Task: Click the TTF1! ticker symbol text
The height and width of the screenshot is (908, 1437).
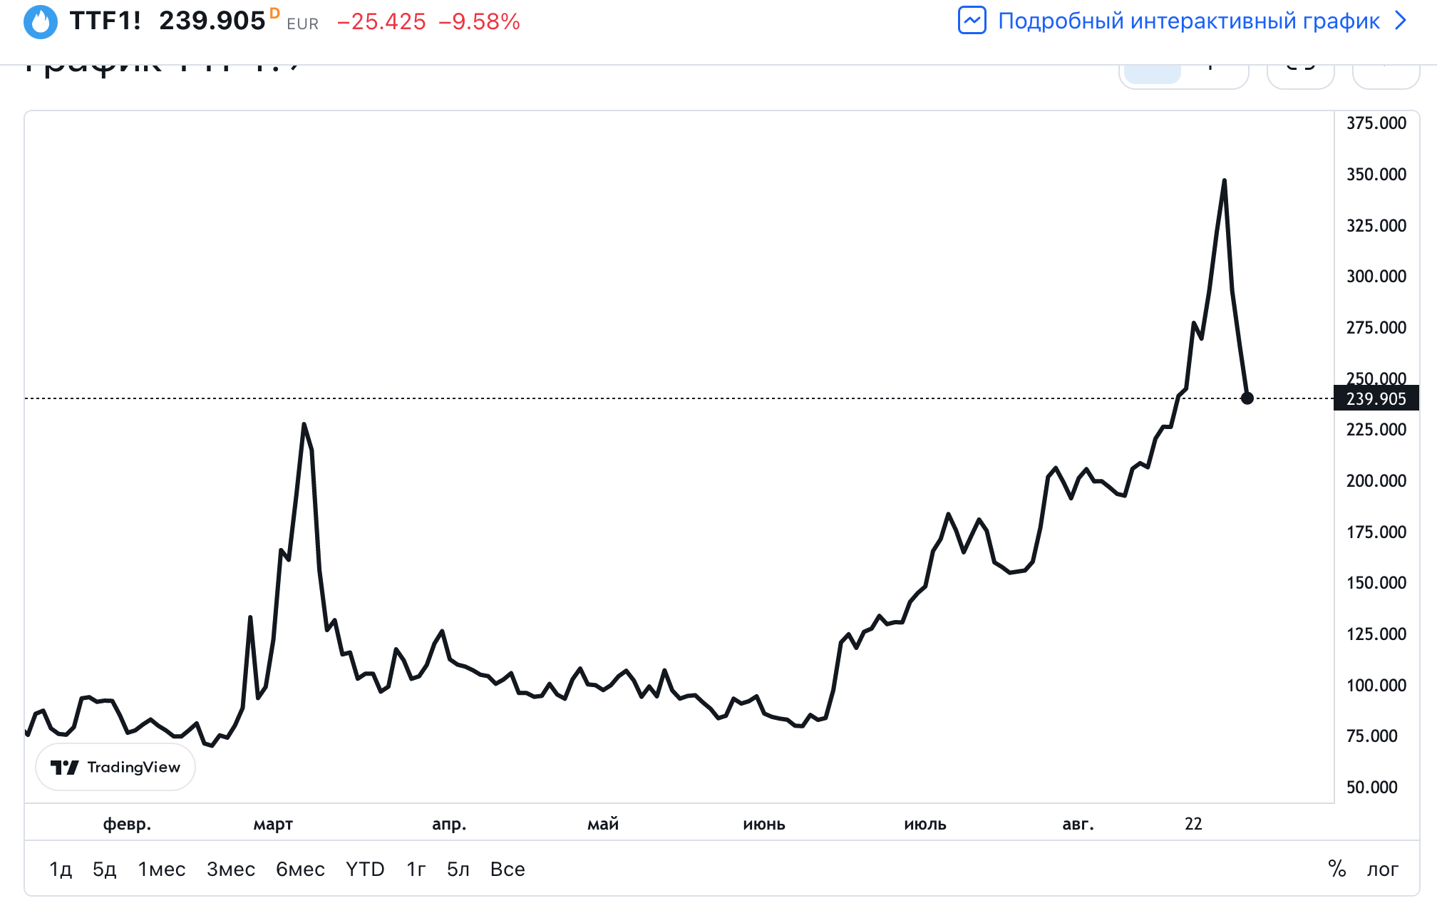Action: point(105,21)
